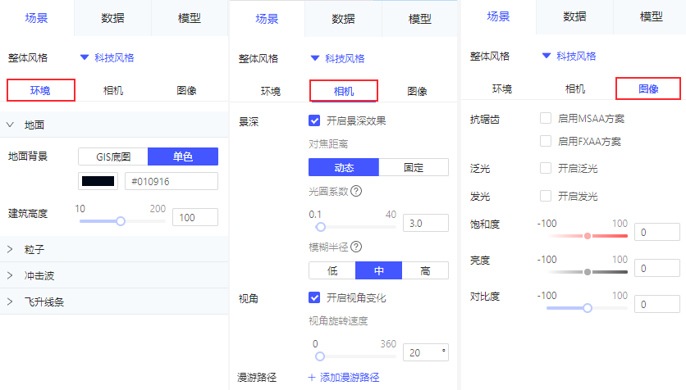The width and height of the screenshot is (686, 390).
Task: Check the 启用FXAA方案 option
Action: 546,141
